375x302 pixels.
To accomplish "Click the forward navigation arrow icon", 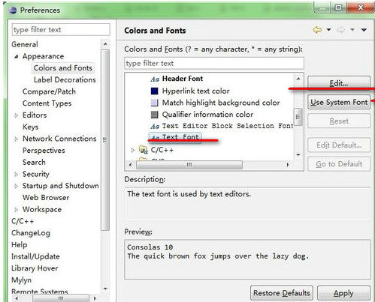I will [x=340, y=30].
